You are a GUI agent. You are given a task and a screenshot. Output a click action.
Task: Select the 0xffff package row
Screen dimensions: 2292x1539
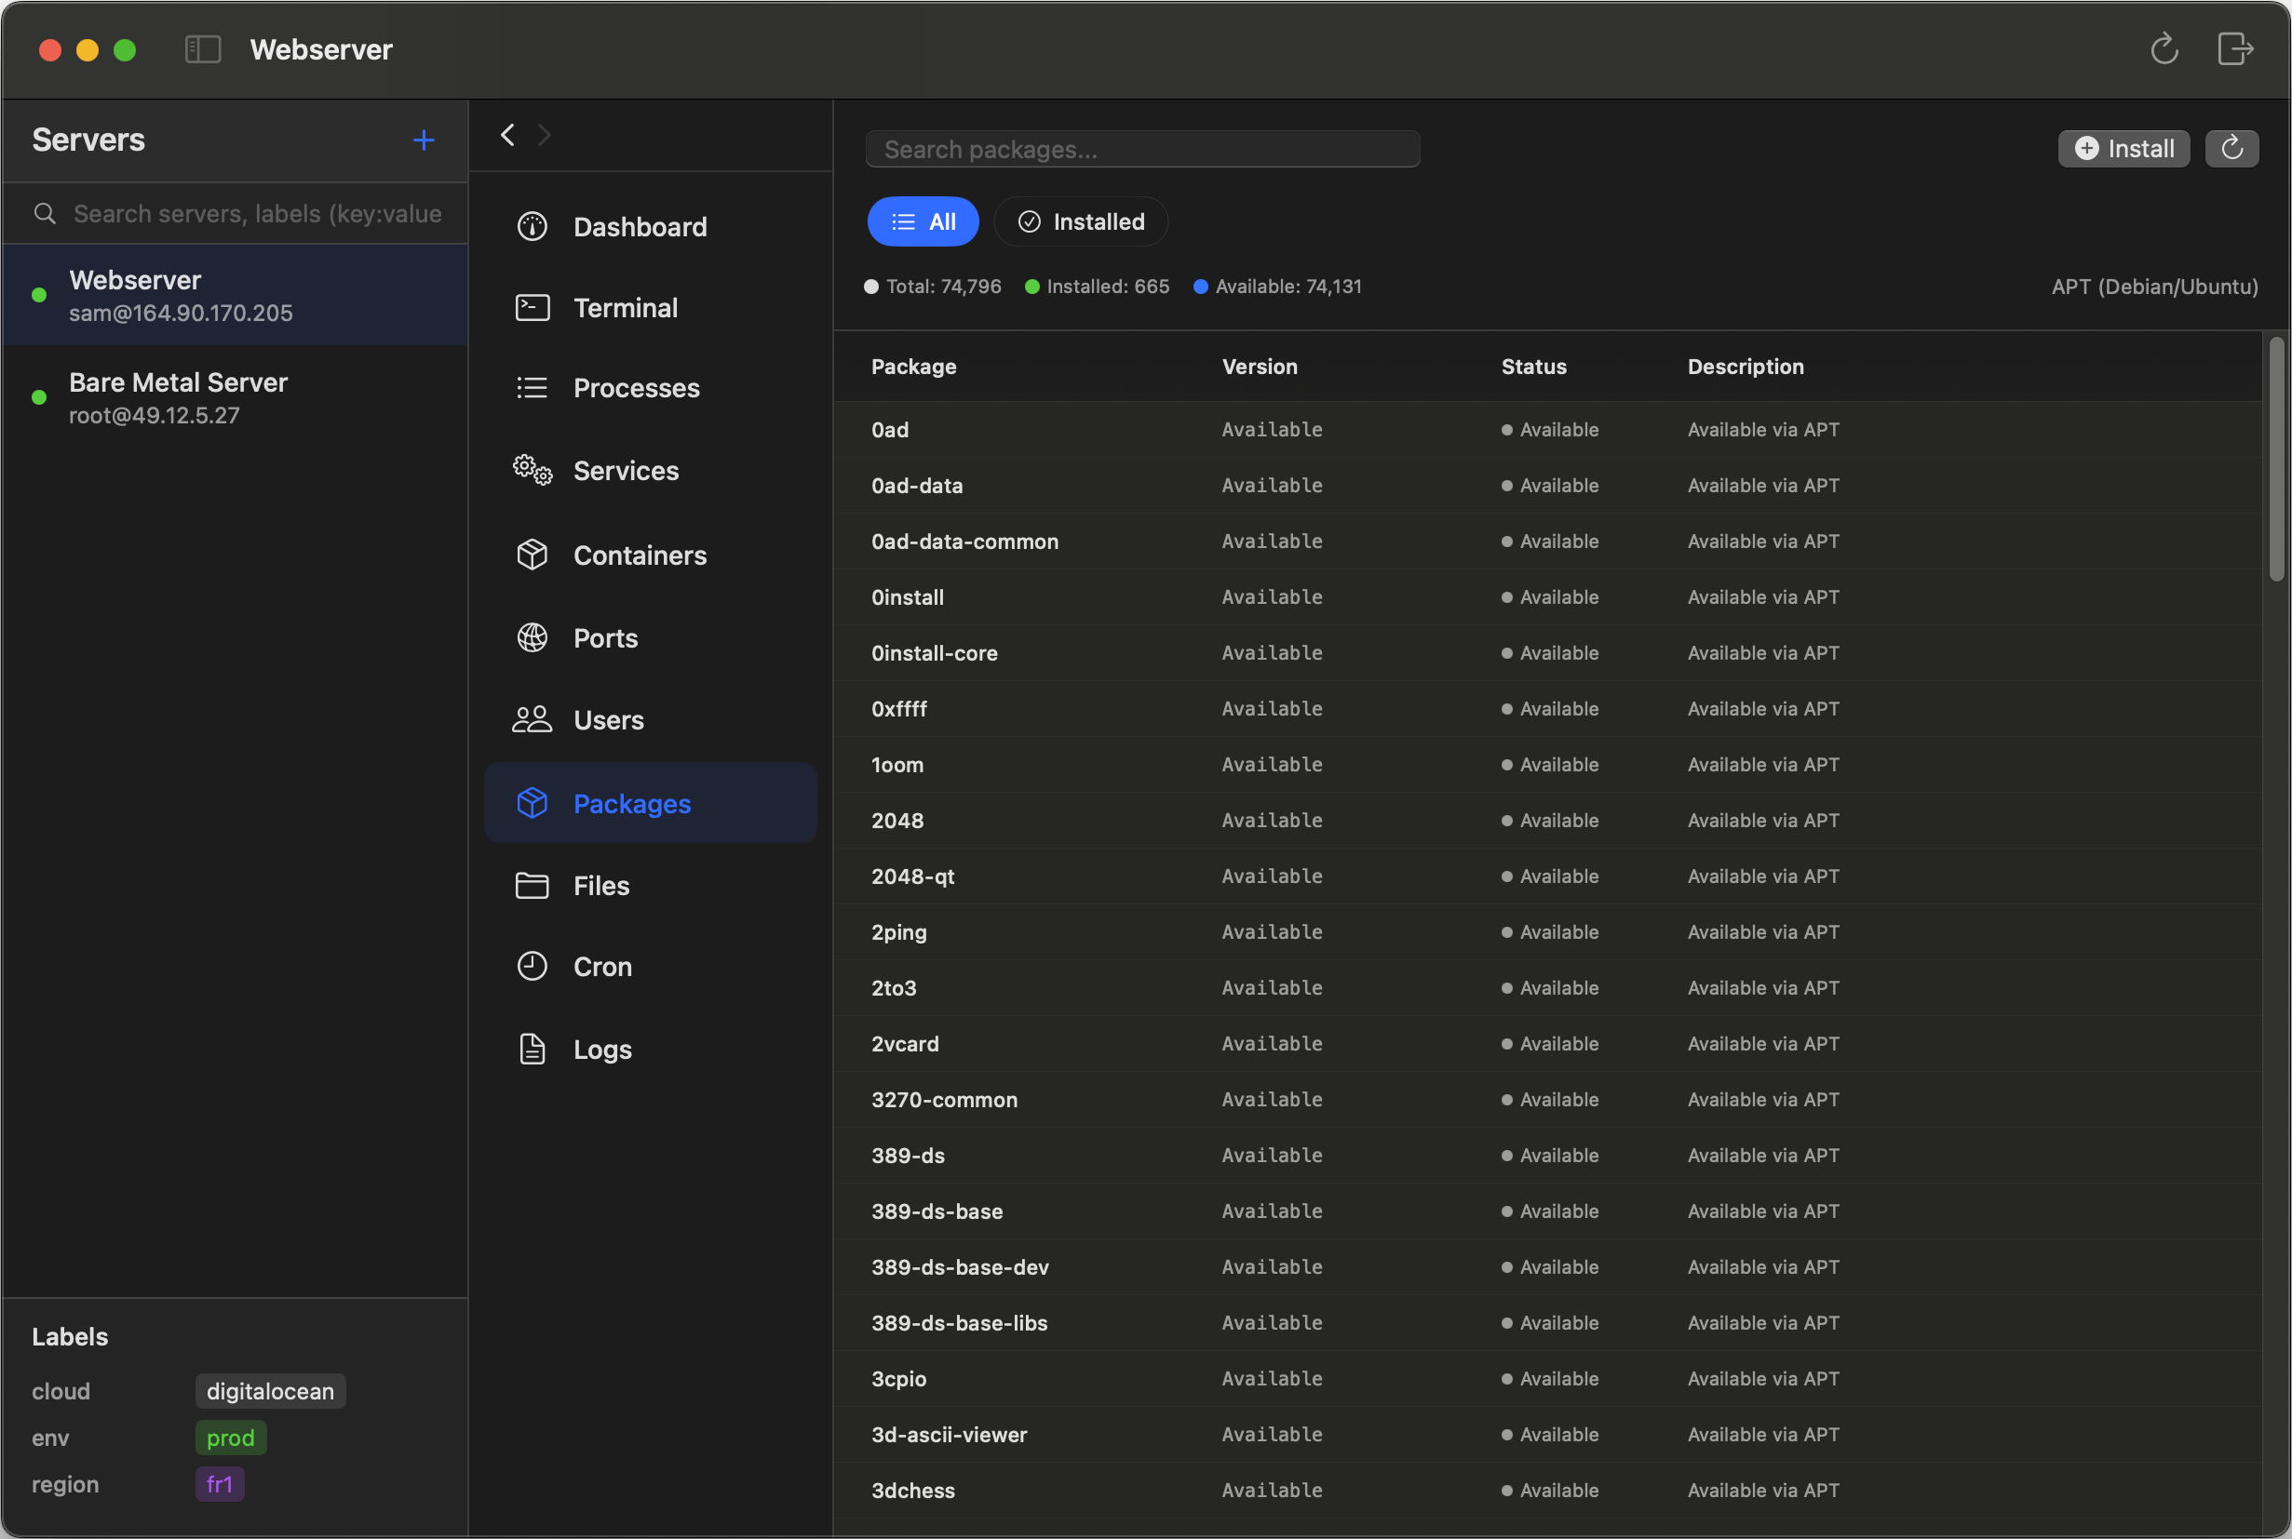tap(1547, 709)
